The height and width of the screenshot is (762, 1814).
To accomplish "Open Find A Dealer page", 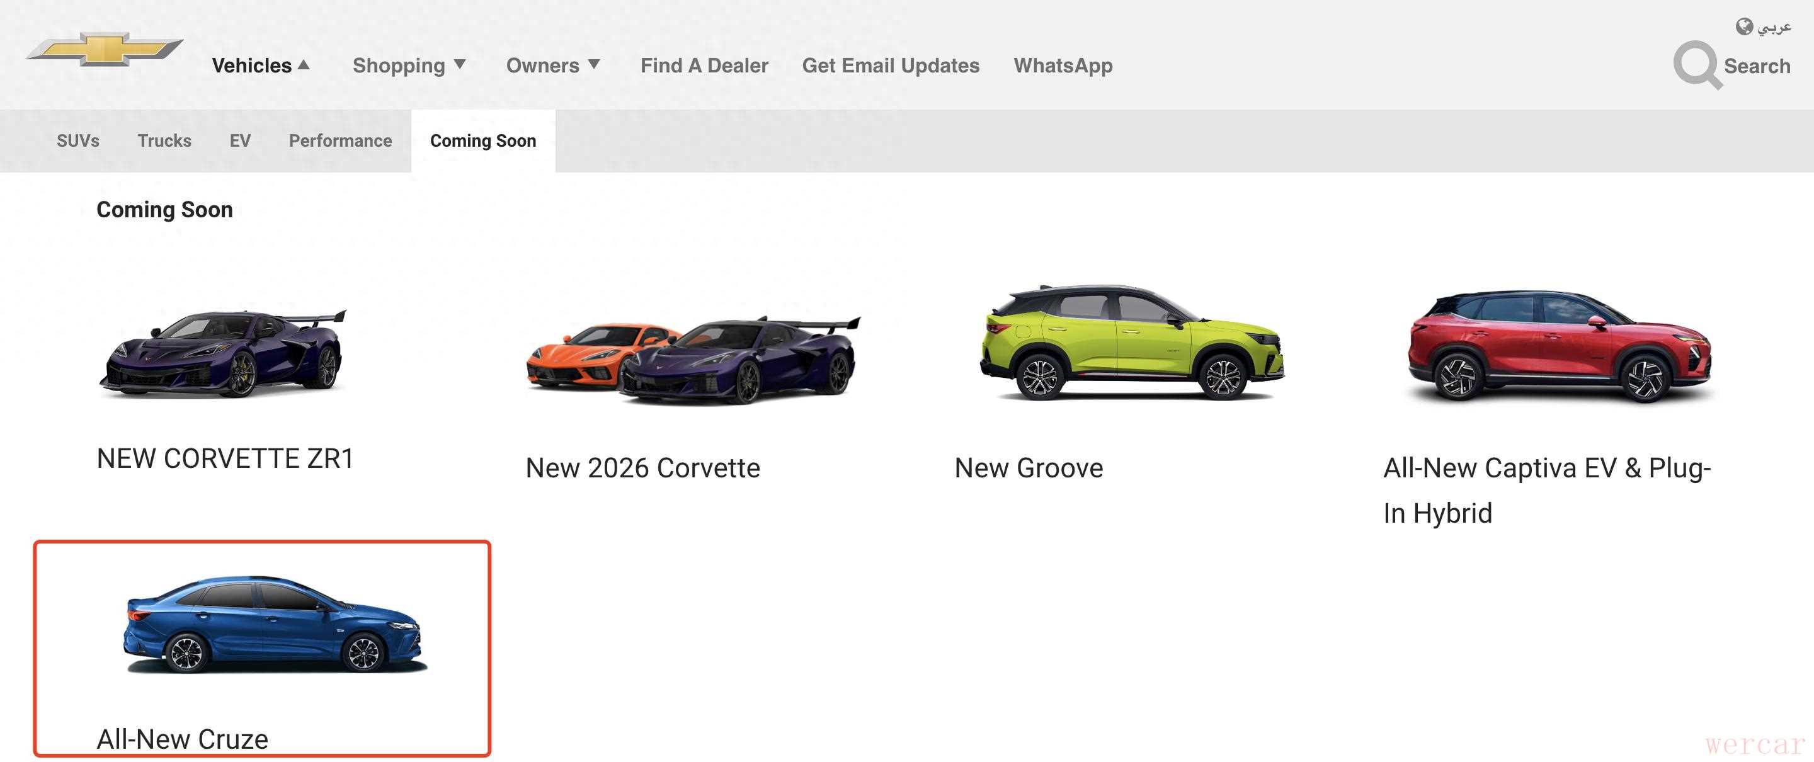I will coord(704,65).
